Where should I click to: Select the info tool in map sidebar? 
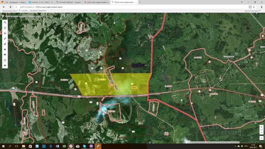(5, 28)
